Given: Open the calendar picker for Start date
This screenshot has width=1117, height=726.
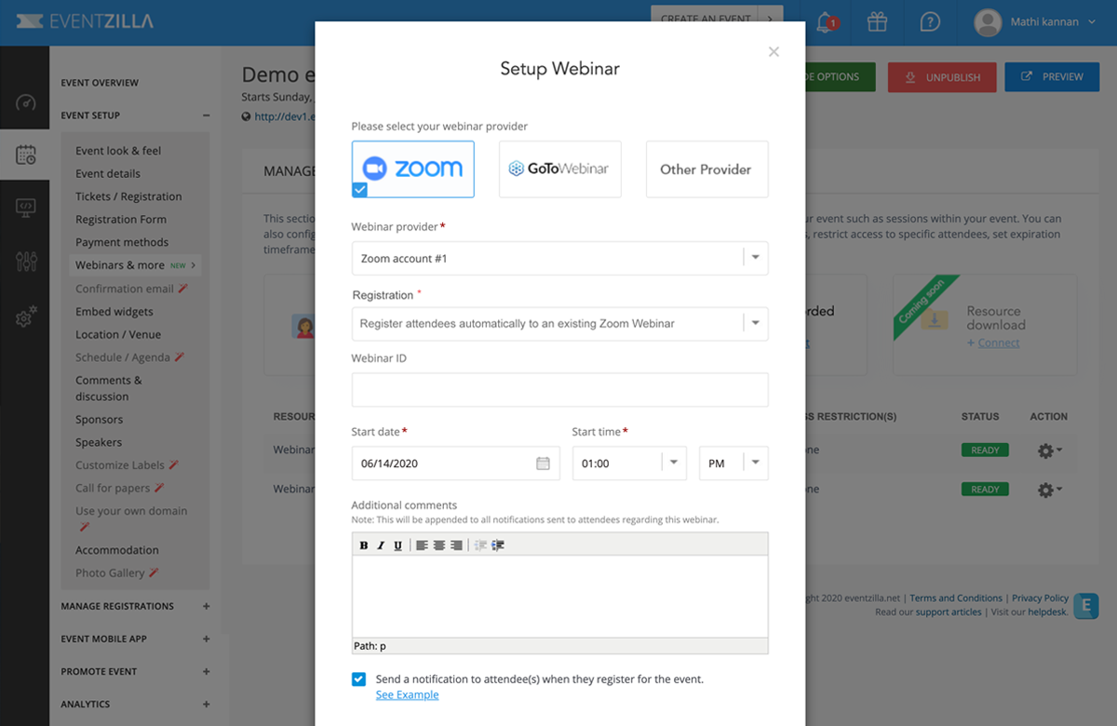Looking at the screenshot, I should pos(543,464).
